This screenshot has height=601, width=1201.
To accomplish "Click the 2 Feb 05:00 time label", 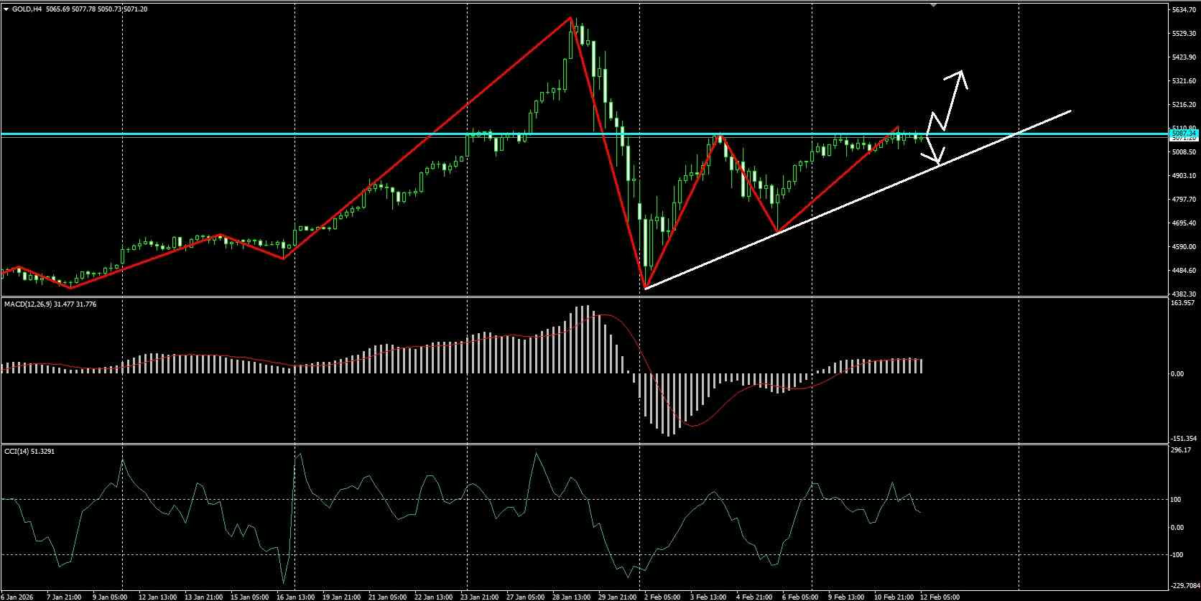I will coord(662,597).
